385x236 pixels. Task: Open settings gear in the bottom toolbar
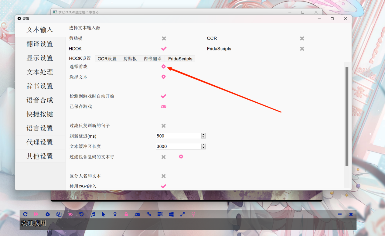[x=48, y=214]
